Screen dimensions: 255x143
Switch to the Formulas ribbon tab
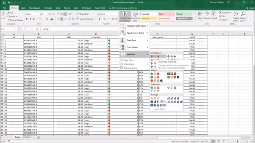[48, 8]
